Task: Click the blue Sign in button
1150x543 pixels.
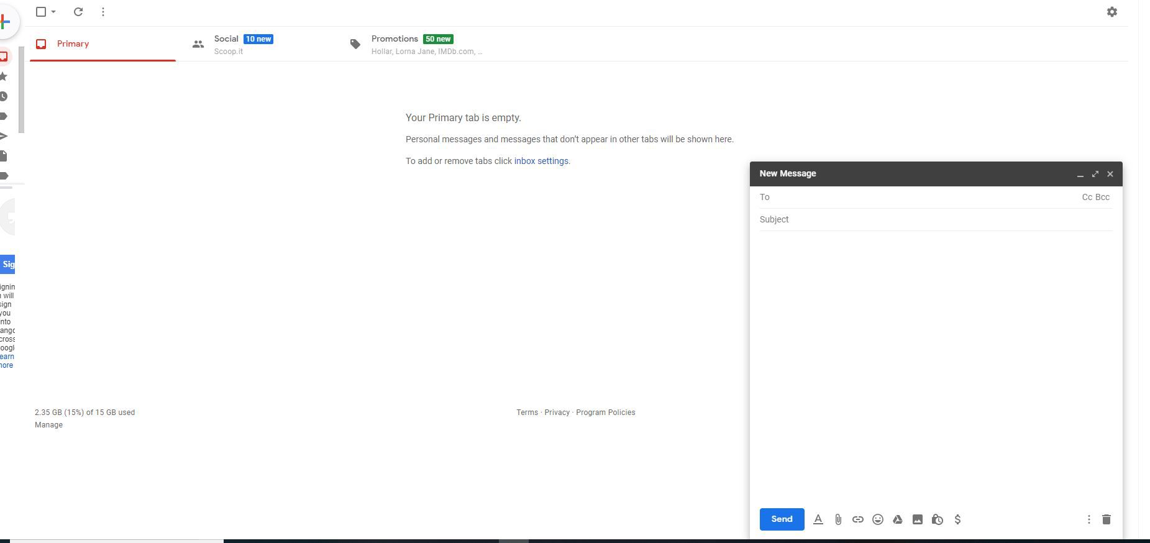Action: [7, 264]
